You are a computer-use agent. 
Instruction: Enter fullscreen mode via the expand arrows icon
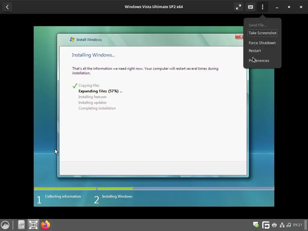pyautogui.click(x=239, y=7)
